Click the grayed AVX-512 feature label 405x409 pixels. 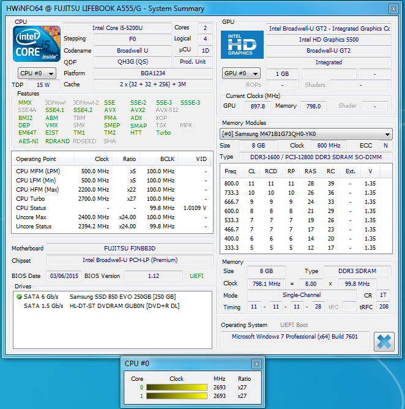(167, 110)
